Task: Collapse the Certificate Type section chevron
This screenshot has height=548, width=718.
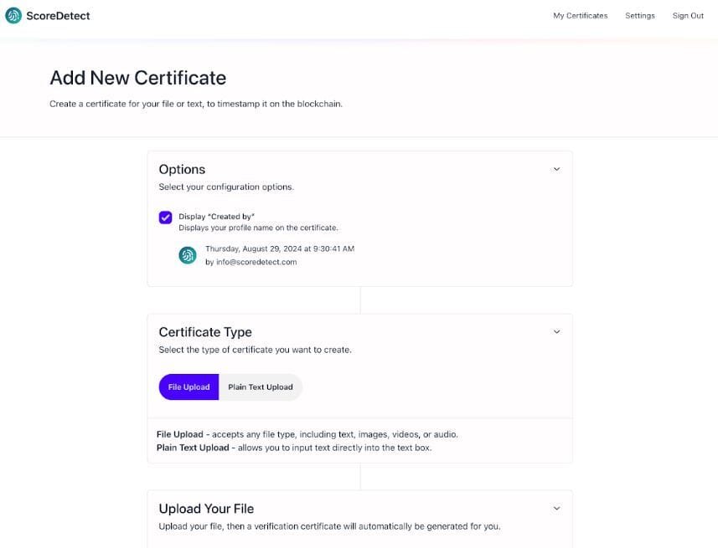Action: 556,332
